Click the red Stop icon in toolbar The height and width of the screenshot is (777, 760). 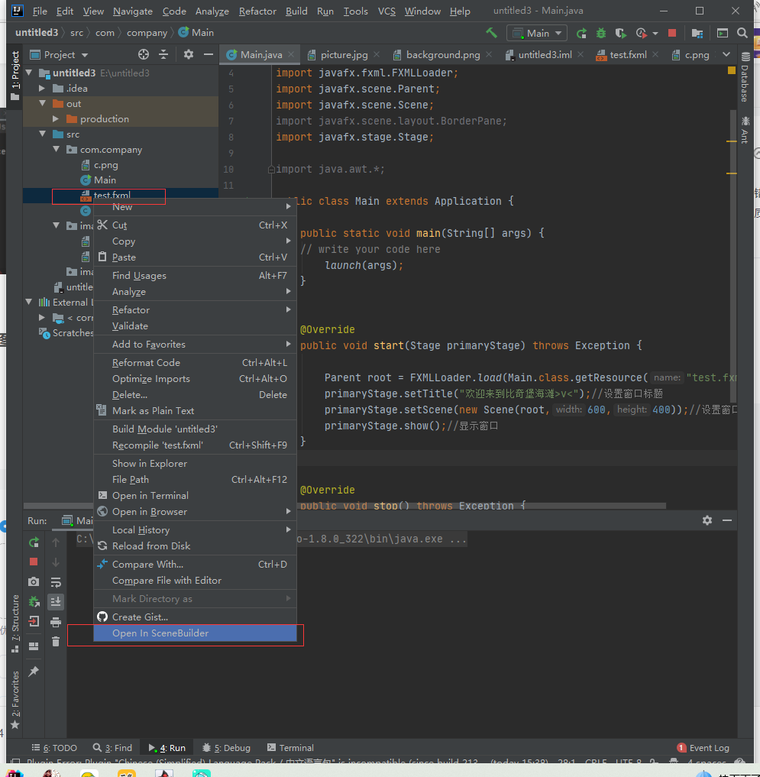point(671,32)
